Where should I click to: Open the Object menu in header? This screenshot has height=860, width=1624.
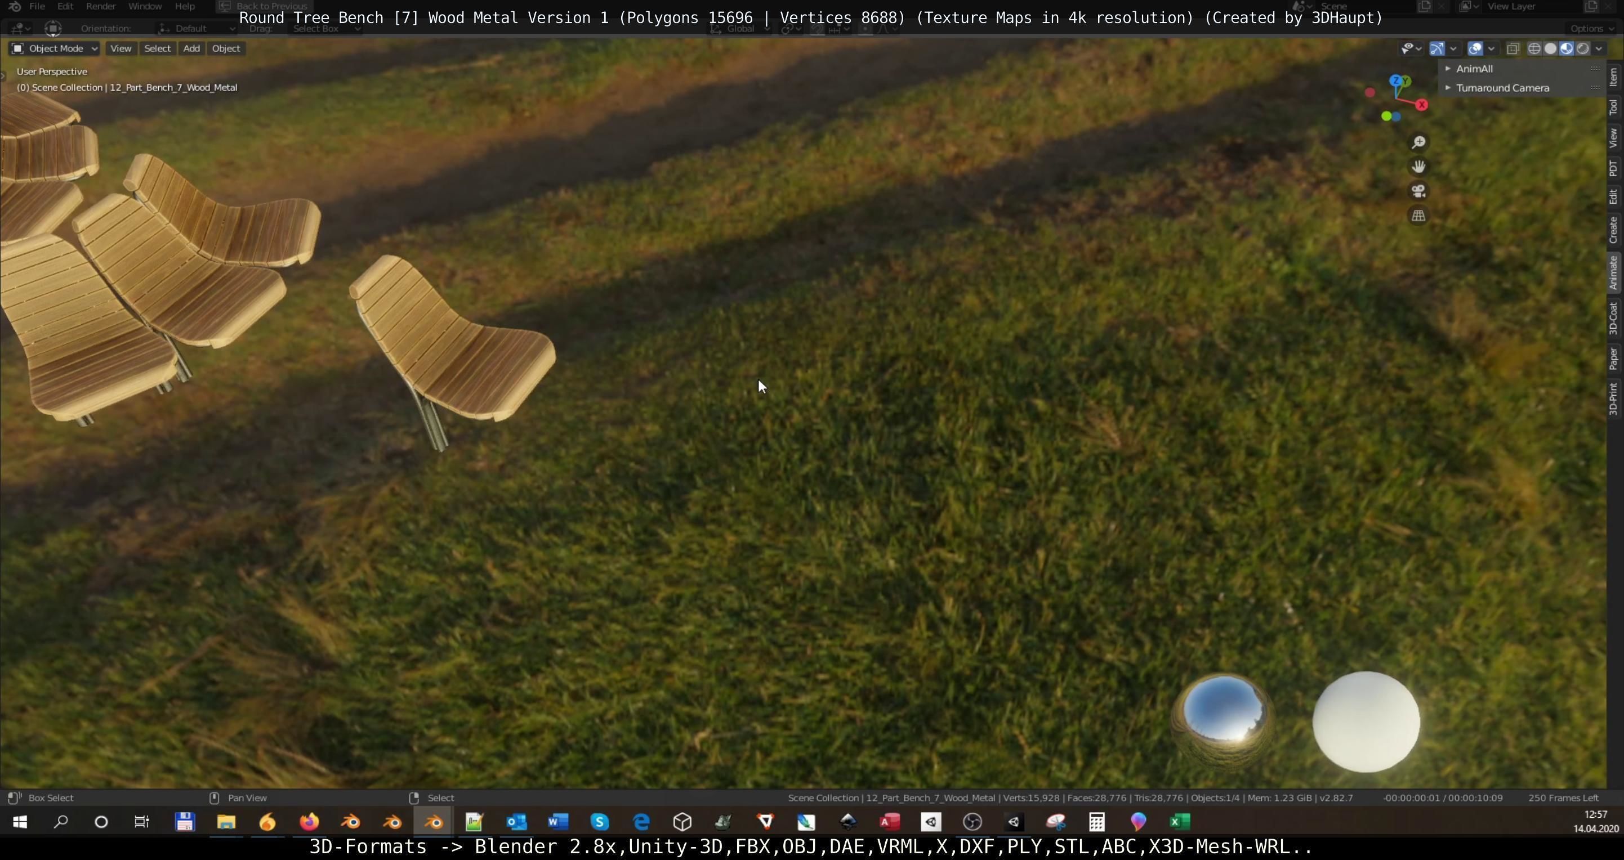click(x=226, y=48)
